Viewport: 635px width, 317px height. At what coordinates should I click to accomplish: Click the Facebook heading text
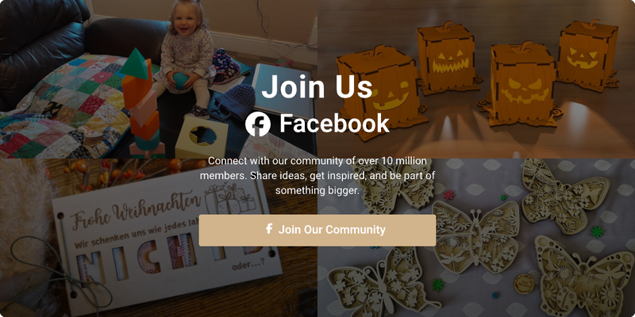tap(334, 124)
